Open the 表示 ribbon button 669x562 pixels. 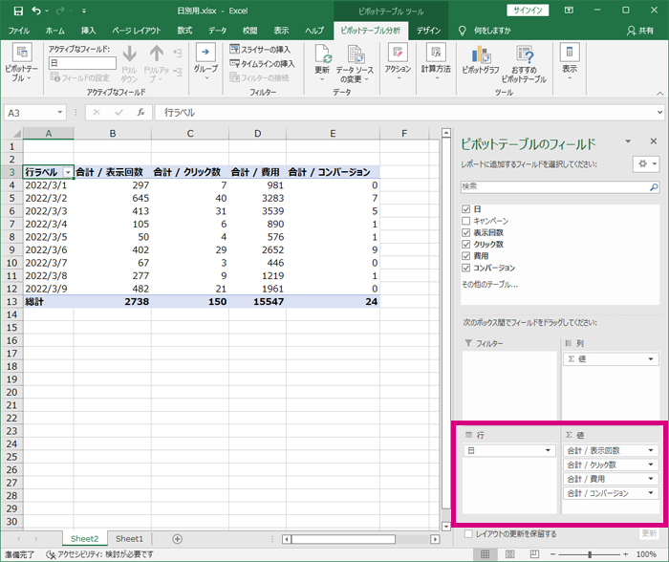(x=570, y=62)
